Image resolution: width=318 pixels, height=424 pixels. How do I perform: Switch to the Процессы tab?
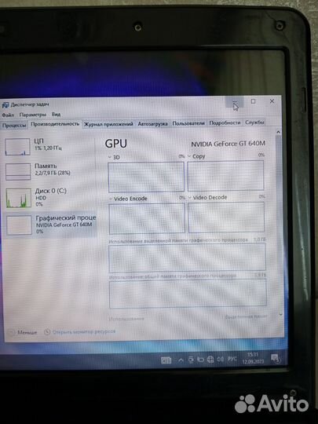pyautogui.click(x=14, y=126)
